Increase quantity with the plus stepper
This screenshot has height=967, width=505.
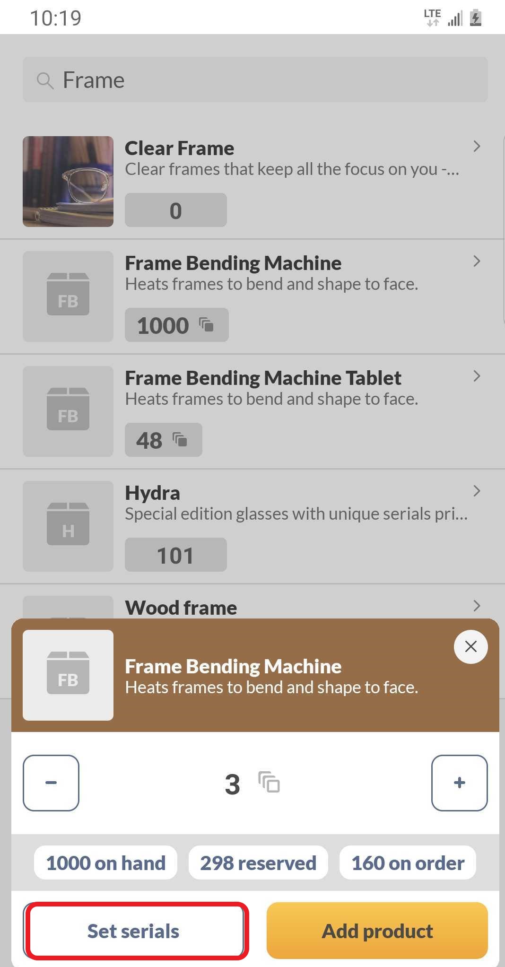[459, 783]
